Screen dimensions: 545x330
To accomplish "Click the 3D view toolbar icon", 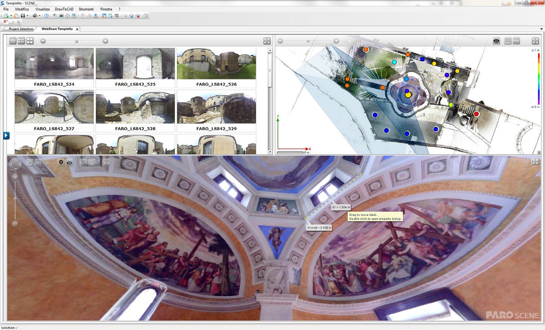I will tap(61, 16).
